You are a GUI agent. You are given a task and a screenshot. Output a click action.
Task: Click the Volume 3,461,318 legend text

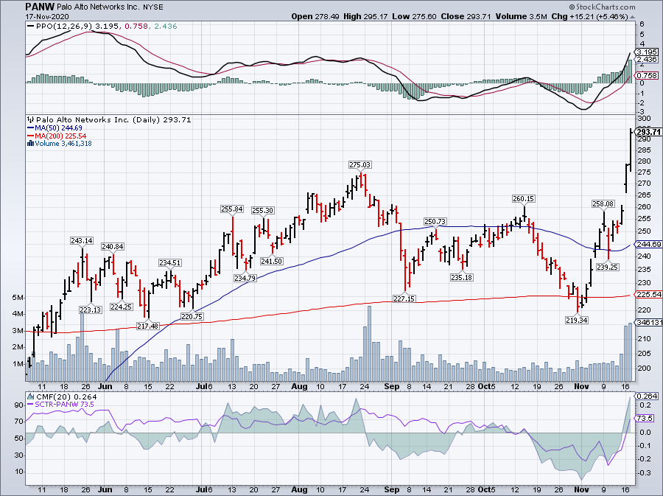click(x=63, y=143)
